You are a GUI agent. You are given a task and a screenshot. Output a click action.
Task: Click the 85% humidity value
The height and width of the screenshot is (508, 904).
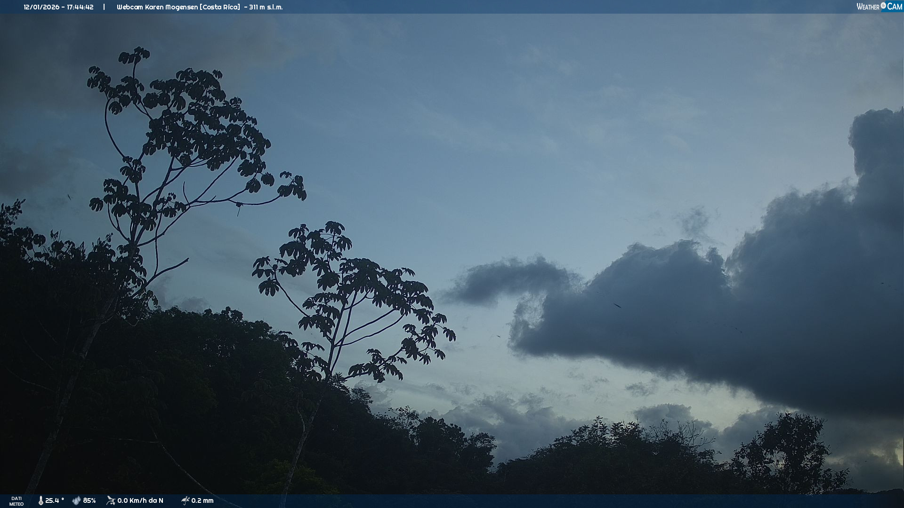click(89, 500)
